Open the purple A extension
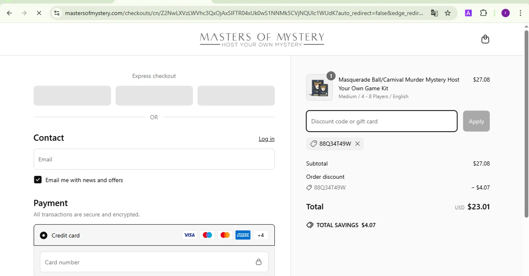Viewport: 529px width, 276px height. coord(468,13)
